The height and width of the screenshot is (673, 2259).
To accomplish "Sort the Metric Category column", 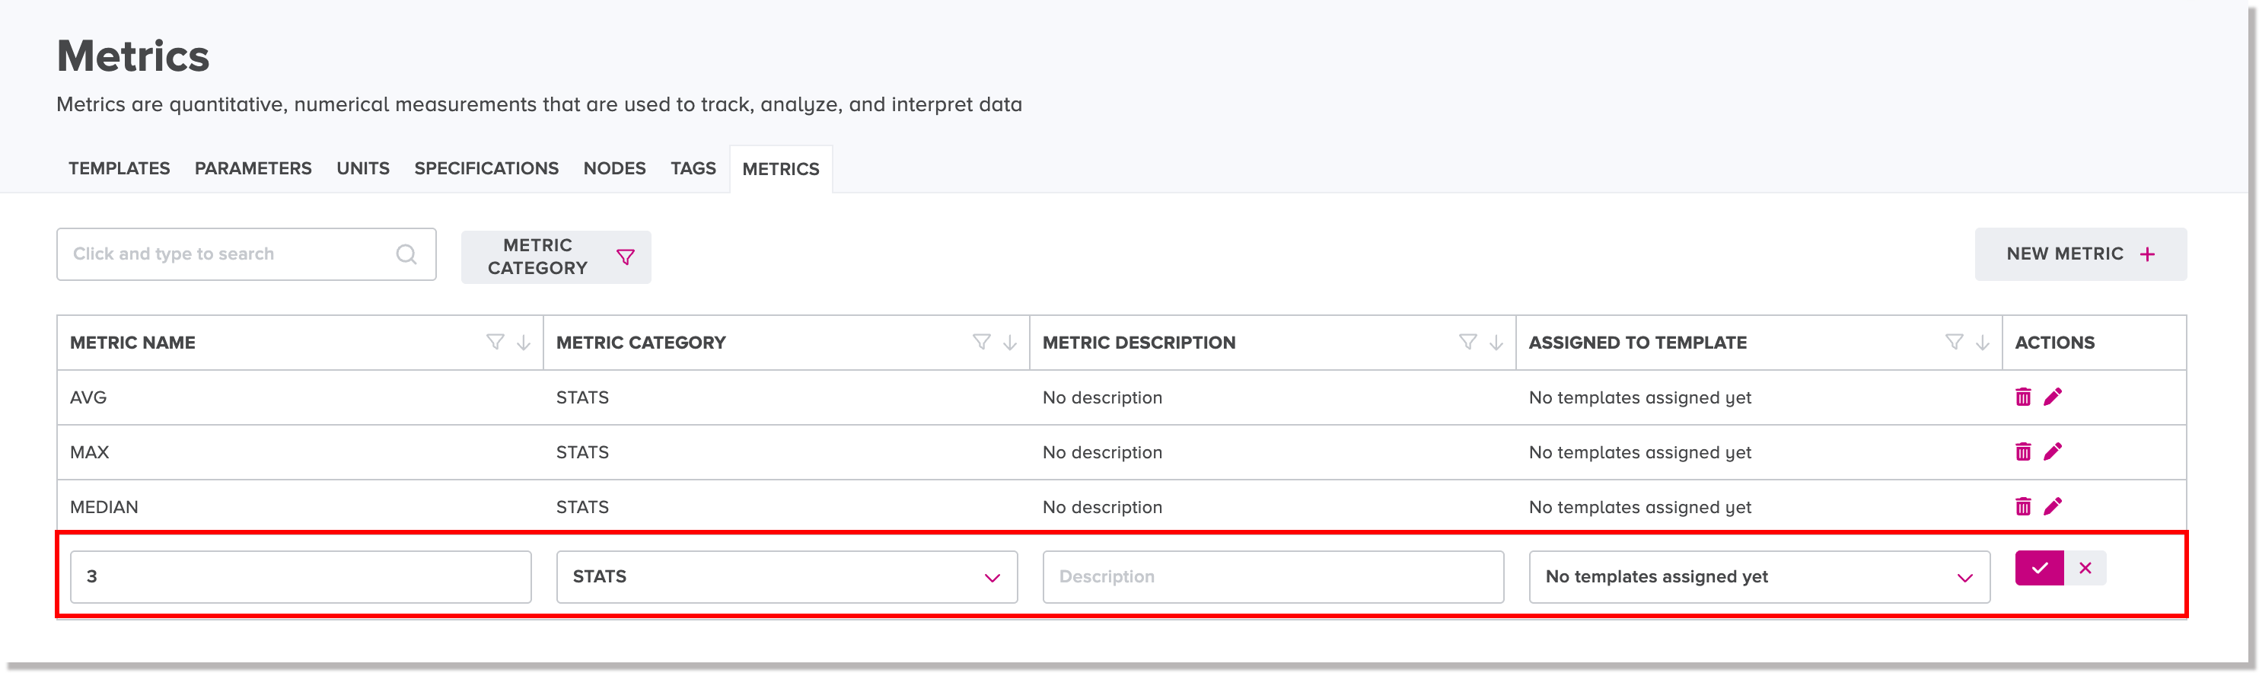I will [x=1009, y=342].
